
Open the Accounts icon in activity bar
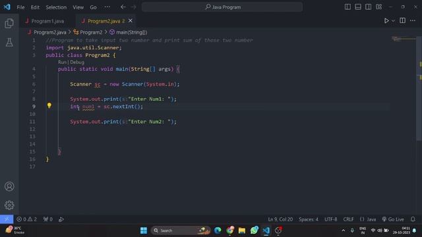(x=9, y=186)
